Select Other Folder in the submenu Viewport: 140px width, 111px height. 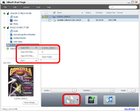coord(48,57)
